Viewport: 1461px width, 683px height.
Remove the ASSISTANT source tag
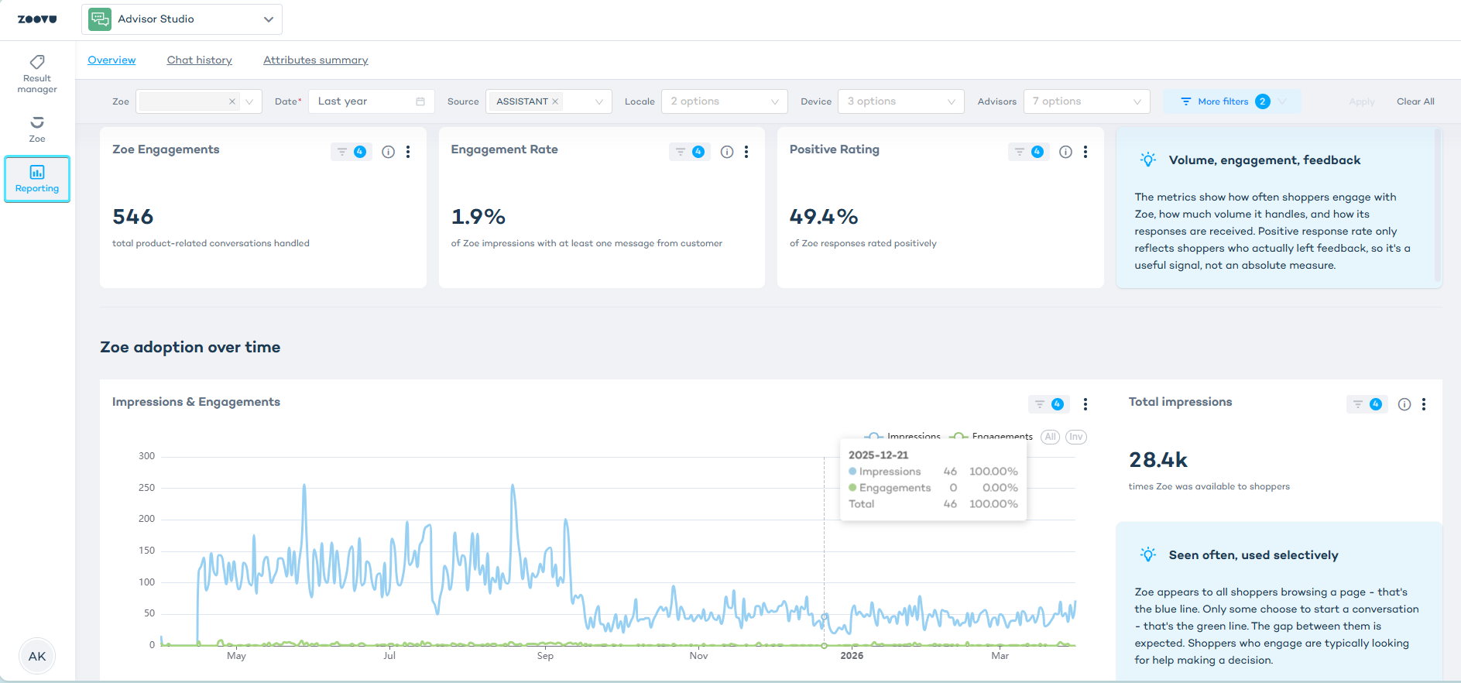(555, 101)
